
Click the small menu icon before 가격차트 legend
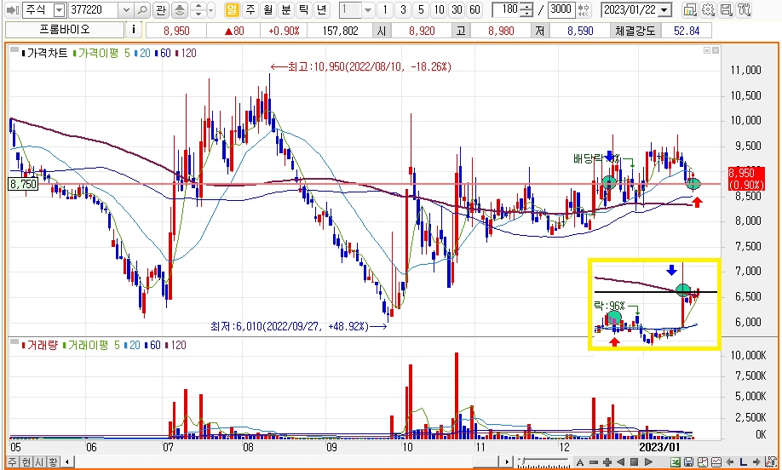coord(14,50)
